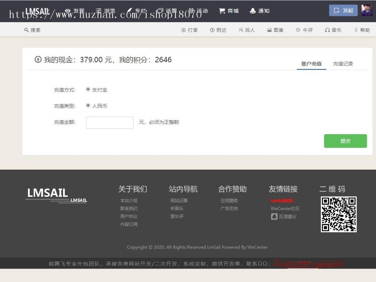
Task: Open the 商城 shopping cart icon
Action: [x=222, y=11]
